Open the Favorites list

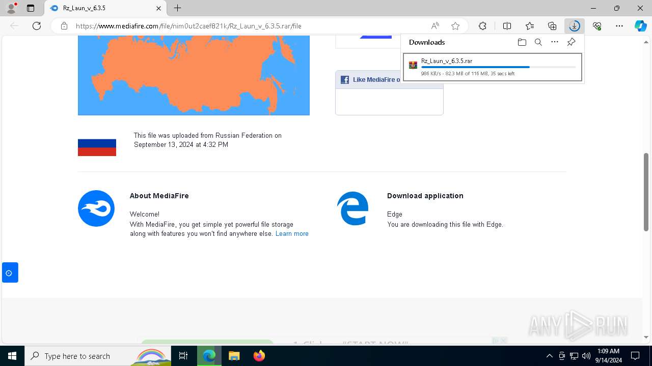point(530,26)
